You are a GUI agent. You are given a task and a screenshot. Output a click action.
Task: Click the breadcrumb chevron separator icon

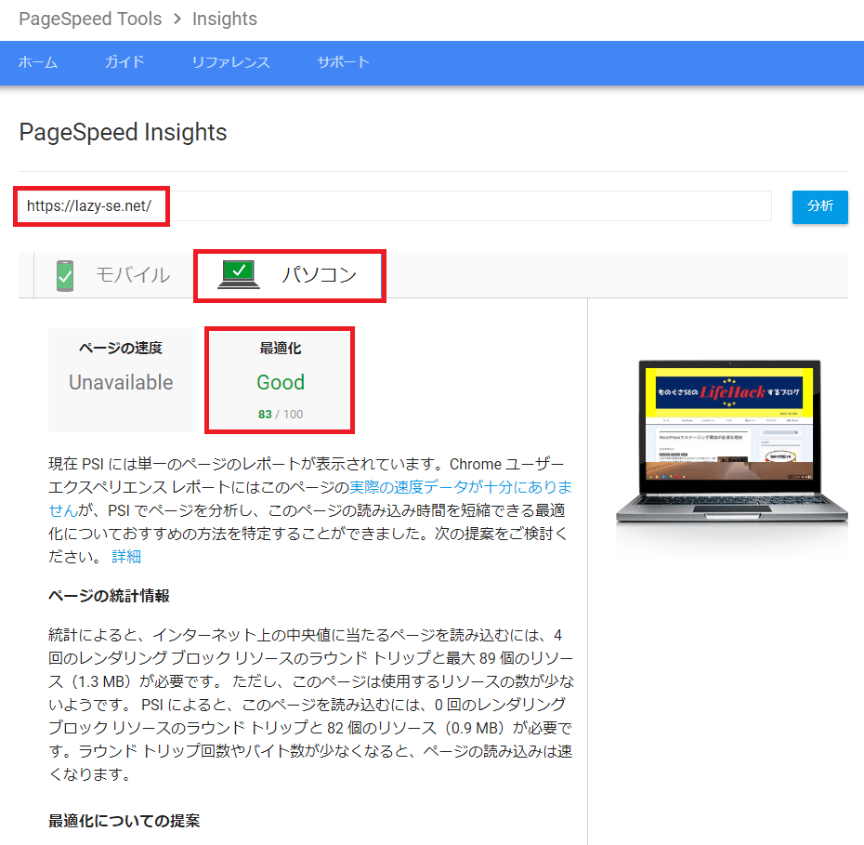(x=177, y=19)
